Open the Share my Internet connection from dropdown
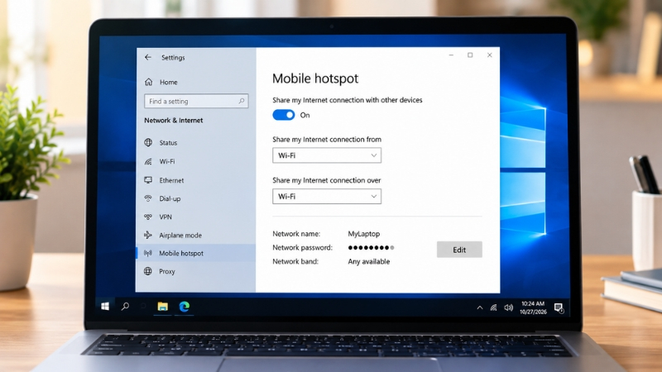Screen dimensions: 662x372 (327, 155)
